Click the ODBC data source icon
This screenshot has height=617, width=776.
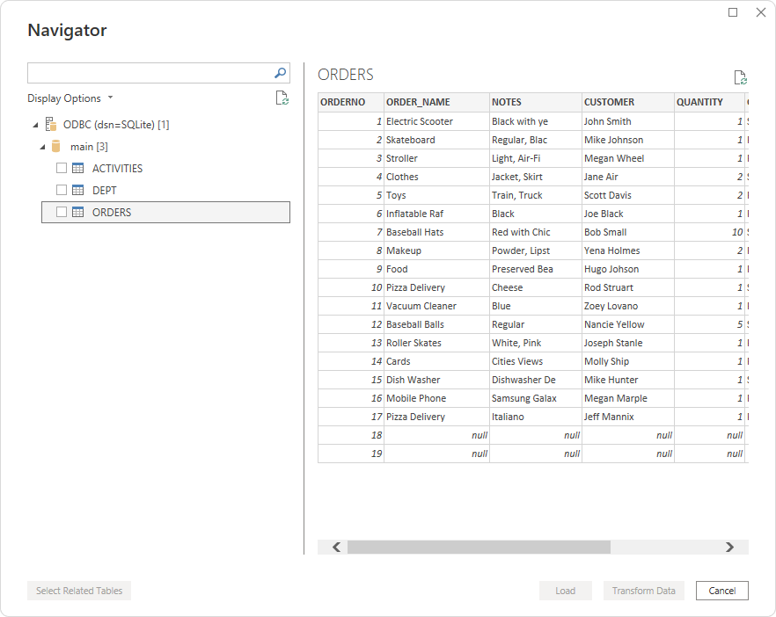[51, 125]
